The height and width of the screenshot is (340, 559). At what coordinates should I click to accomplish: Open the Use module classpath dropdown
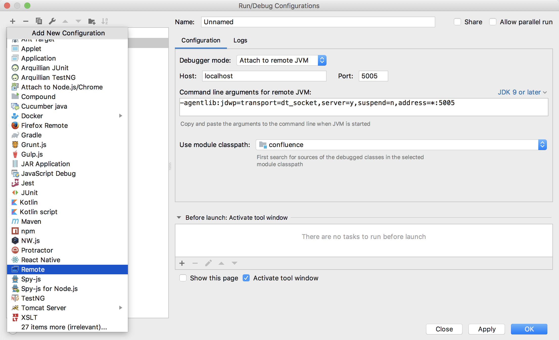401,145
